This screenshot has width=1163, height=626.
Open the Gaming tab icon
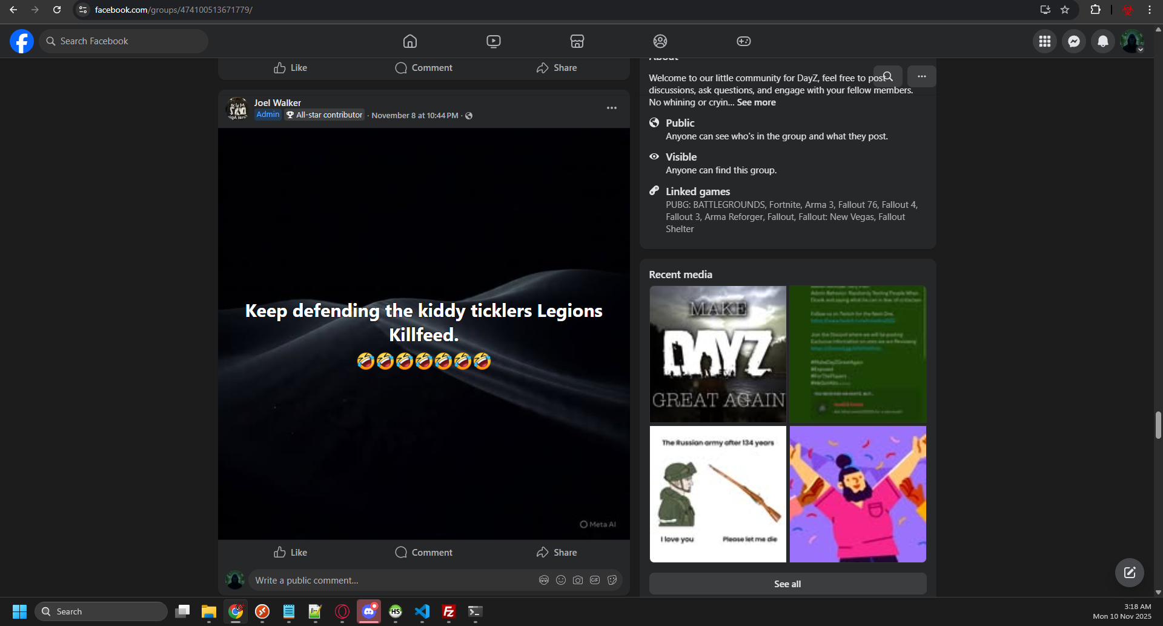744,41
